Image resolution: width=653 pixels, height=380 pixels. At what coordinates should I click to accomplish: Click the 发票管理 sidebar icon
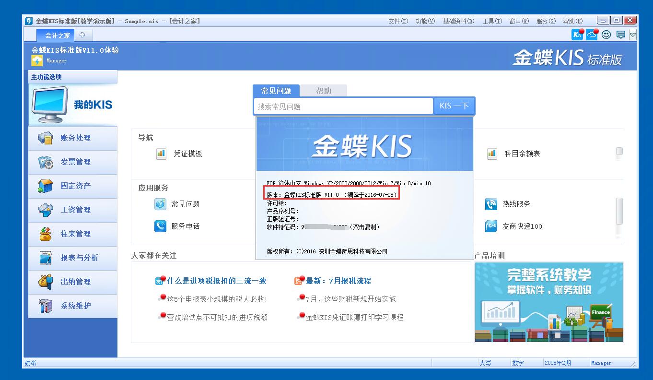(x=46, y=162)
